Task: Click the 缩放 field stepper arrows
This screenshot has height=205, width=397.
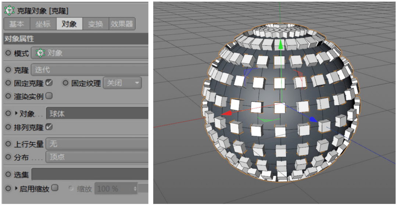Action: coord(135,188)
